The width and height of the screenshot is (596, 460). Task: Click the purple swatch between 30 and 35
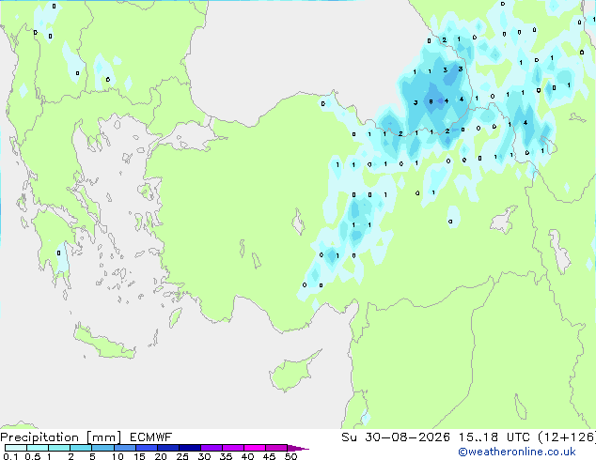(211, 448)
